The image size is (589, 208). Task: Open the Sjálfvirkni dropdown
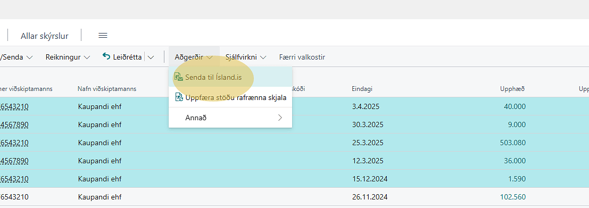pyautogui.click(x=246, y=57)
